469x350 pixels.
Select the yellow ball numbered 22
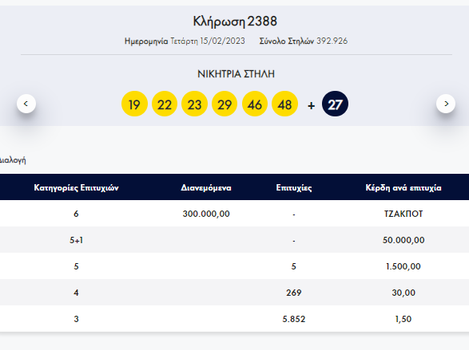pos(165,104)
